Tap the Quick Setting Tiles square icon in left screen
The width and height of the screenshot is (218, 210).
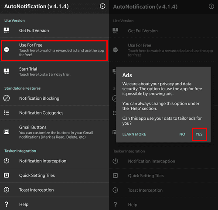coord(7,175)
